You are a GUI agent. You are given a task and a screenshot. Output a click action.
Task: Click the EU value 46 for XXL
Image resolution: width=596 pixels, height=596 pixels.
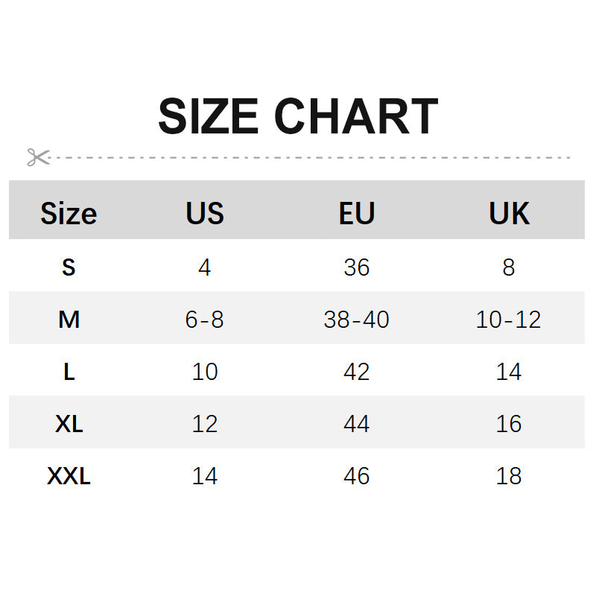point(357,476)
